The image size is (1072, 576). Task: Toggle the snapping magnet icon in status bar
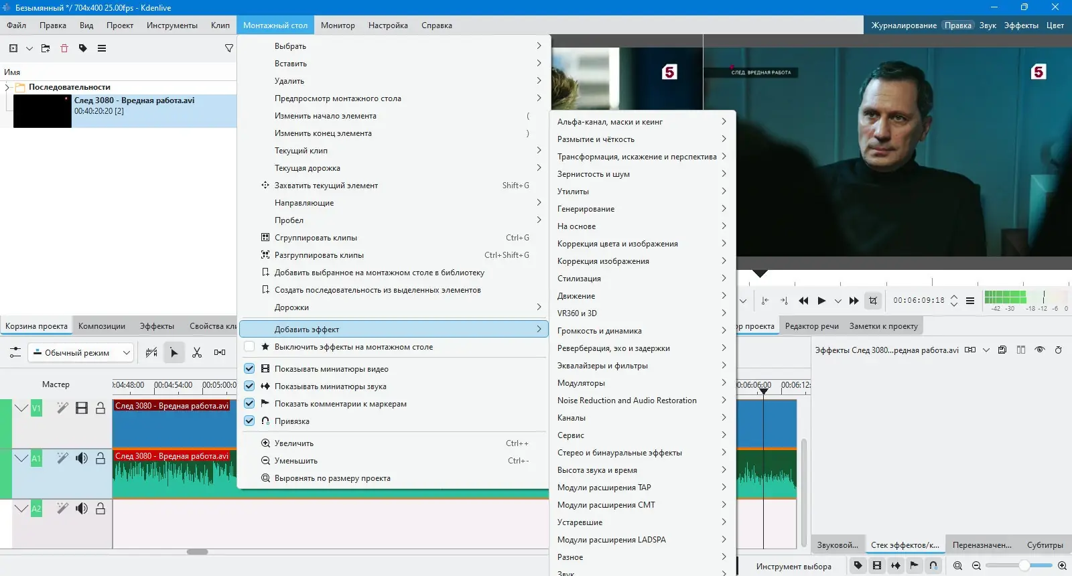[x=933, y=565]
